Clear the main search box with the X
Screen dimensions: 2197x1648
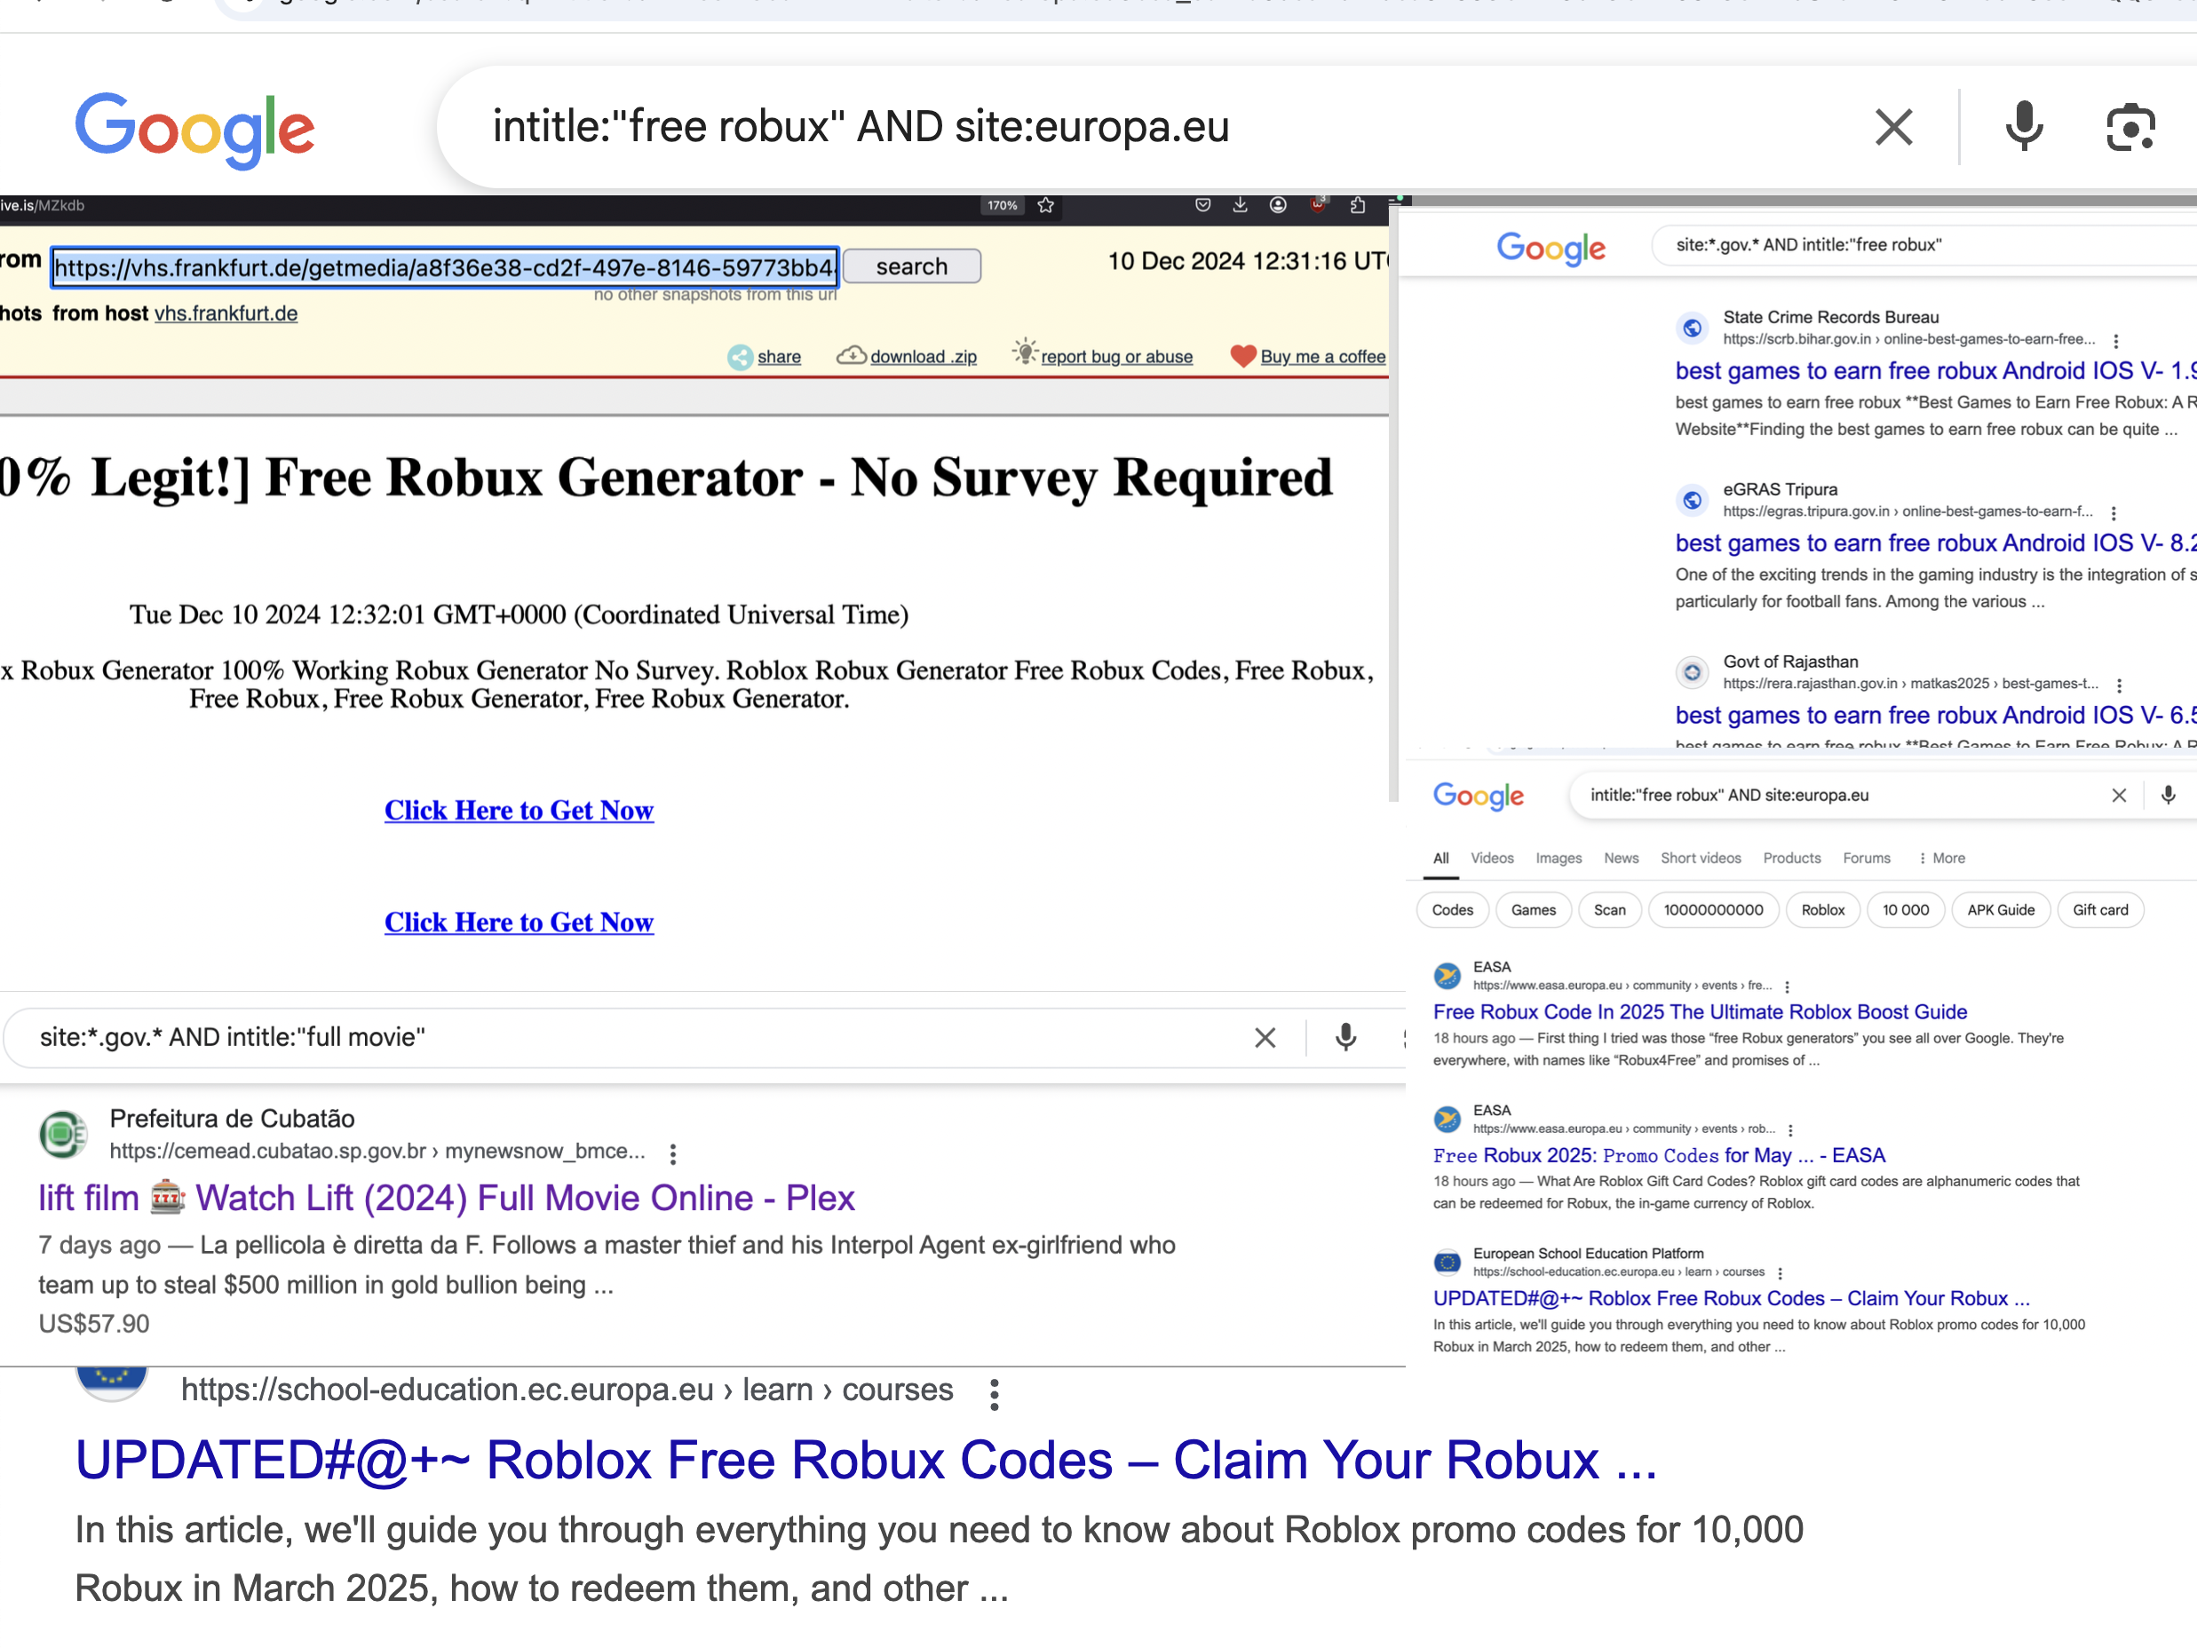tap(1893, 127)
